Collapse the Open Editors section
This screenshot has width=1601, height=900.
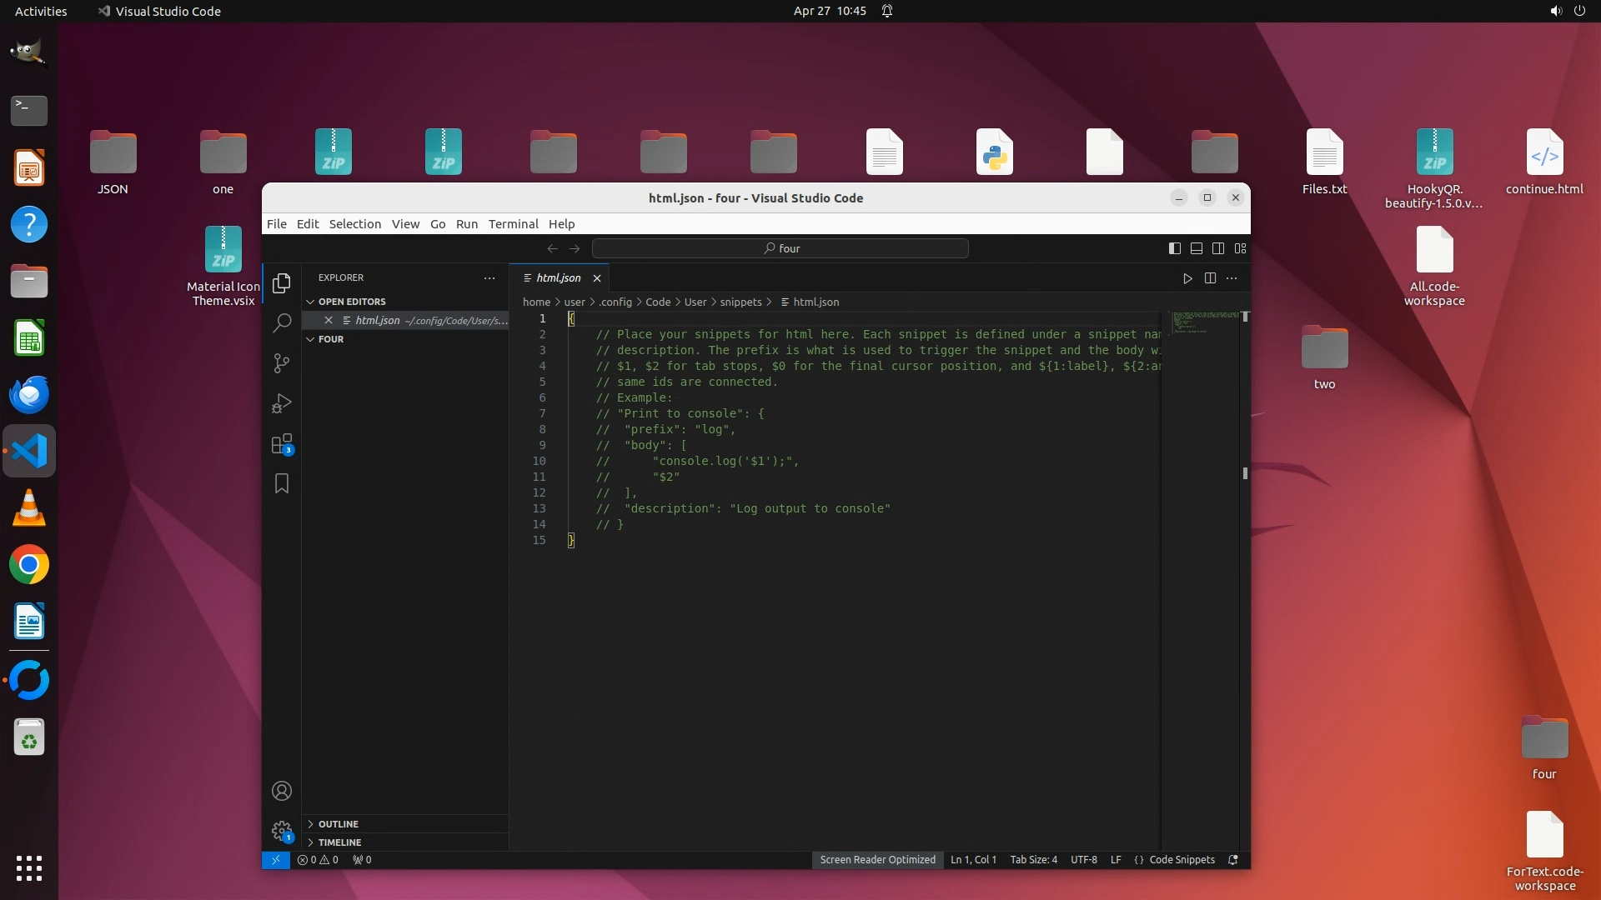pos(351,302)
